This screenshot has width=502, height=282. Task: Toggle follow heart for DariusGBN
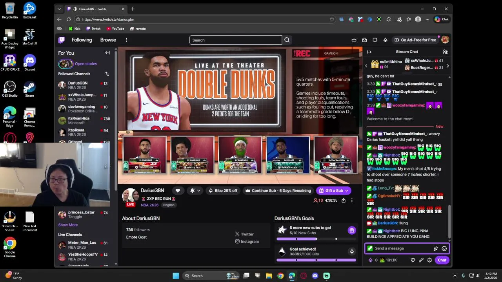click(x=178, y=191)
